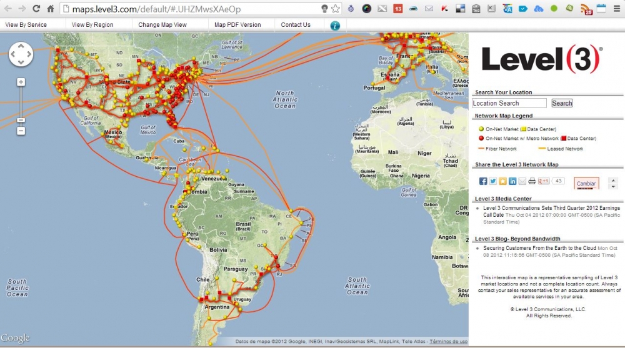Open Map PDF Version
Viewport: 625px width, 348px height.
tap(237, 25)
